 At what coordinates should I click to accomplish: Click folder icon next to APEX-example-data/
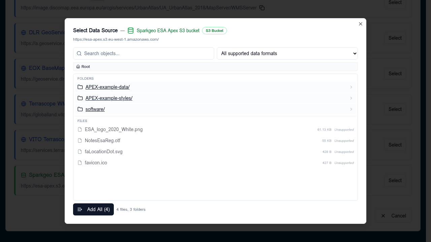(80, 87)
